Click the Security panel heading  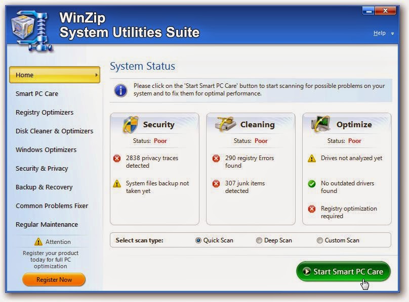(x=158, y=124)
